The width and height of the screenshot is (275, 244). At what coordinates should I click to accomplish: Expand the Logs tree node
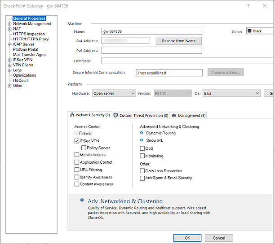pos(10,70)
